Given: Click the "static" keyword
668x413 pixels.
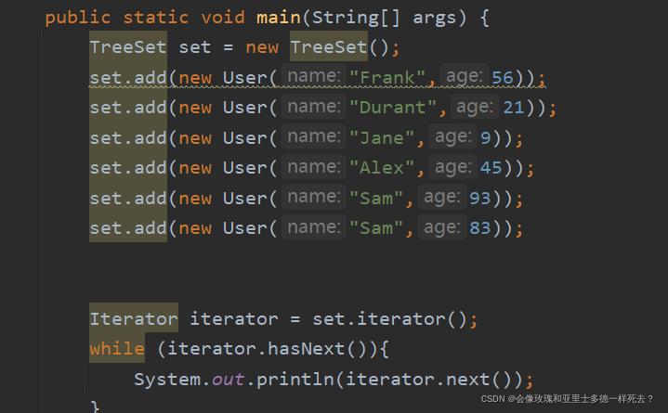Looking at the screenshot, I should pos(155,18).
